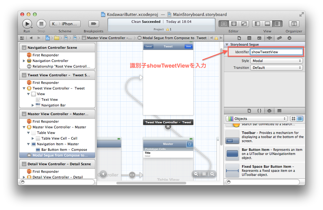
Task: Zoom out the storyboard canvas
Action: point(196,174)
